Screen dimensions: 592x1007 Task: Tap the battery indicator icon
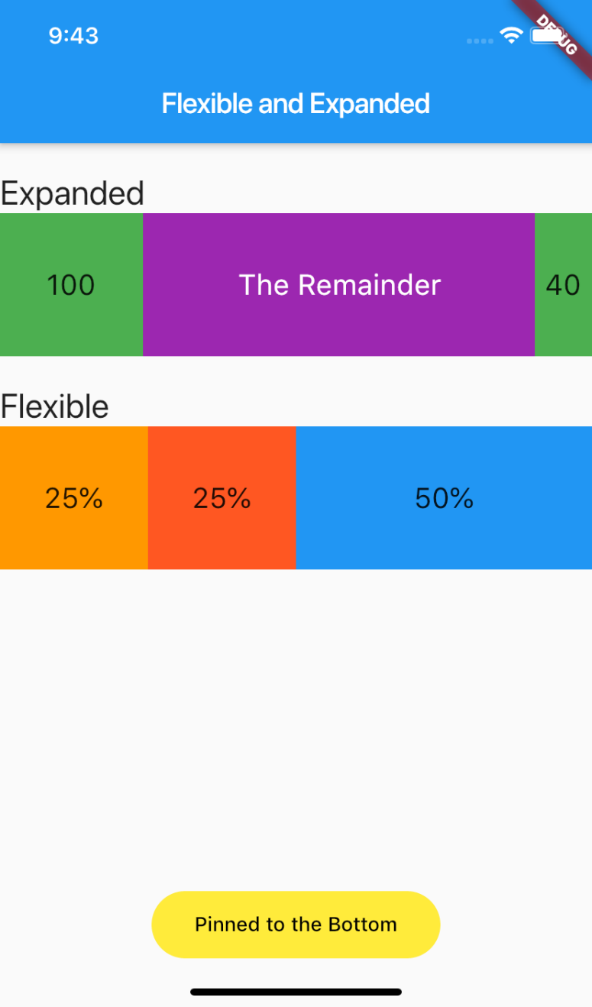pyautogui.click(x=542, y=35)
